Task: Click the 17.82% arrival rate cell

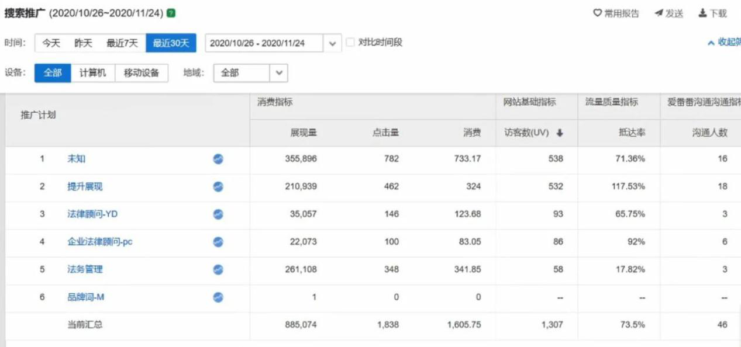Action: (x=630, y=269)
